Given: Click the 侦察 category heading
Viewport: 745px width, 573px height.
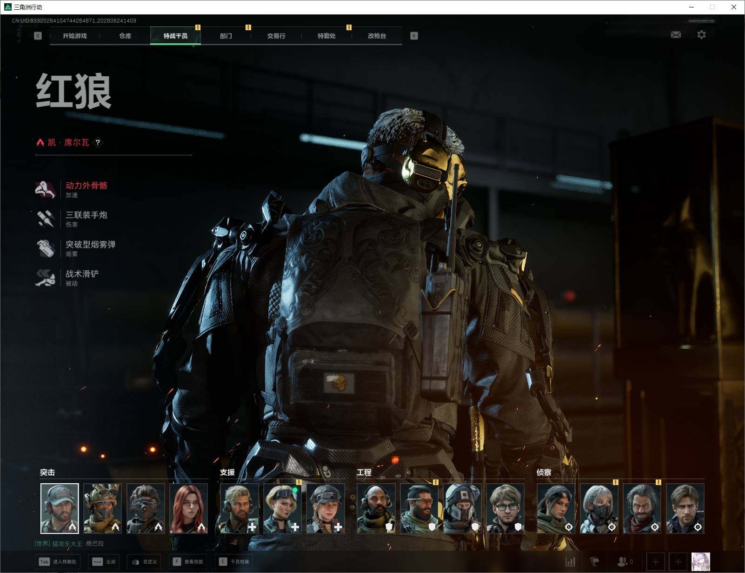Looking at the screenshot, I should click(544, 472).
